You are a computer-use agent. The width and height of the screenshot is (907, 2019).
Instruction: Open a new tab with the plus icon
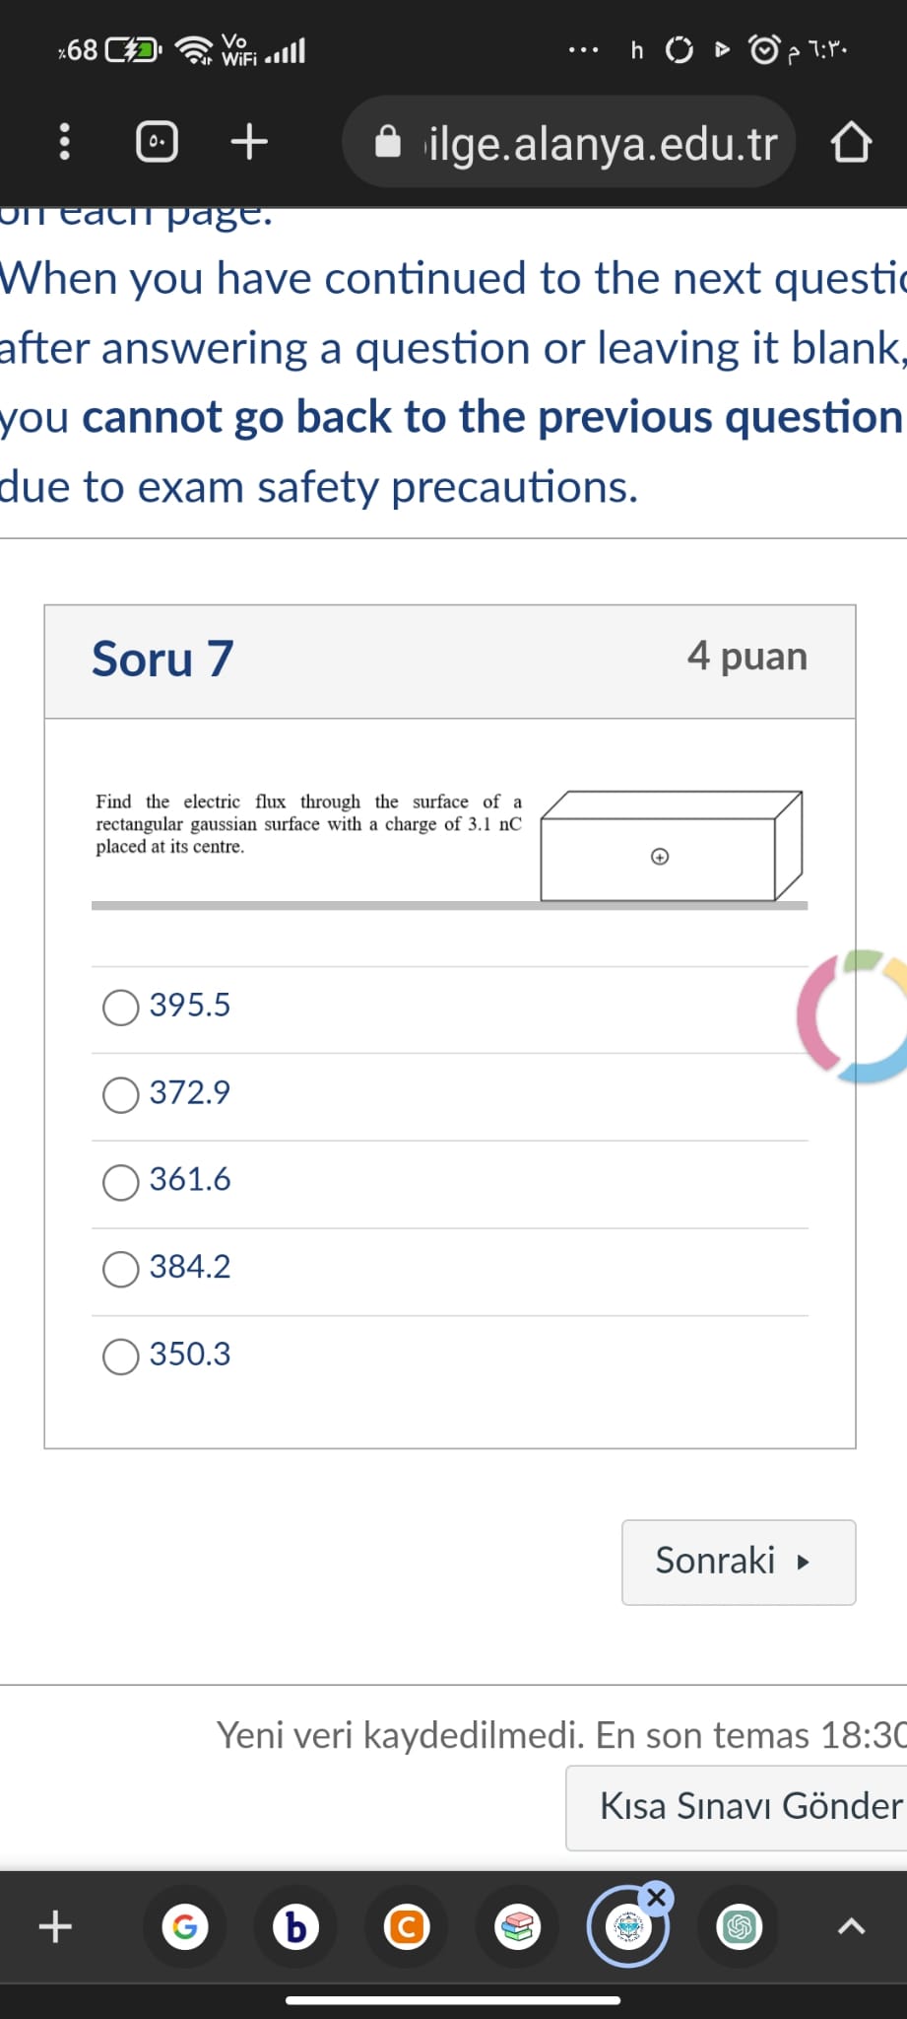point(248,140)
